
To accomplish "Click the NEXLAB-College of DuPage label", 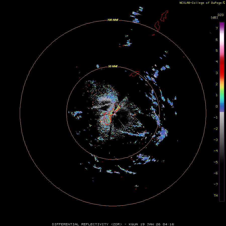I will click(x=202, y=3).
